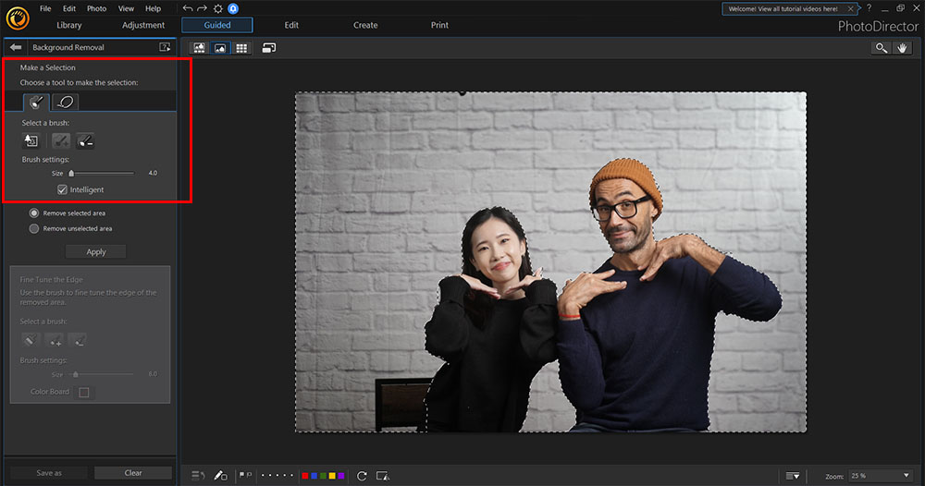The width and height of the screenshot is (925, 486).
Task: Click the Fine Tune eraser brush icon
Action: click(x=30, y=340)
